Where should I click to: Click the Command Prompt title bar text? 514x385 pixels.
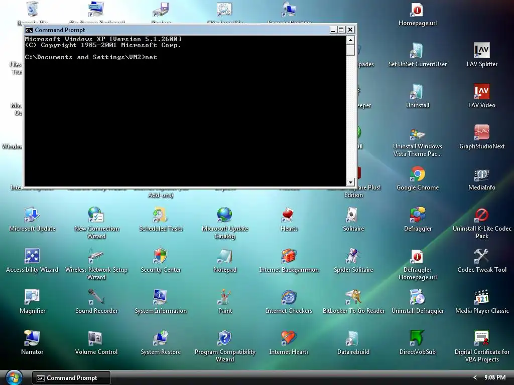[x=60, y=30]
